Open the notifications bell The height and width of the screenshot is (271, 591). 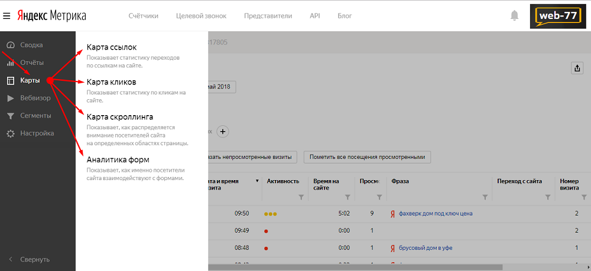(514, 15)
